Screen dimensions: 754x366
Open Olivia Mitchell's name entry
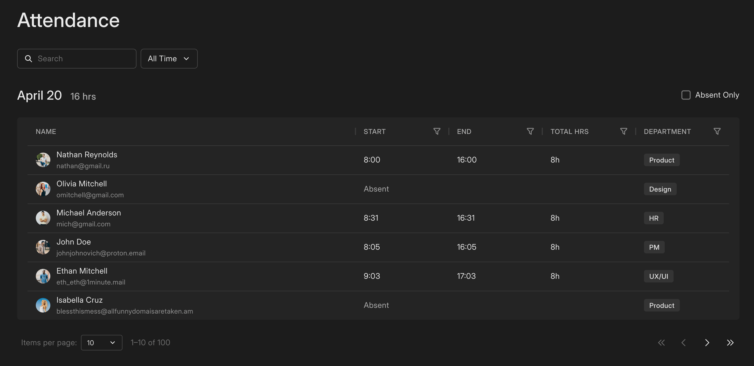(x=82, y=184)
